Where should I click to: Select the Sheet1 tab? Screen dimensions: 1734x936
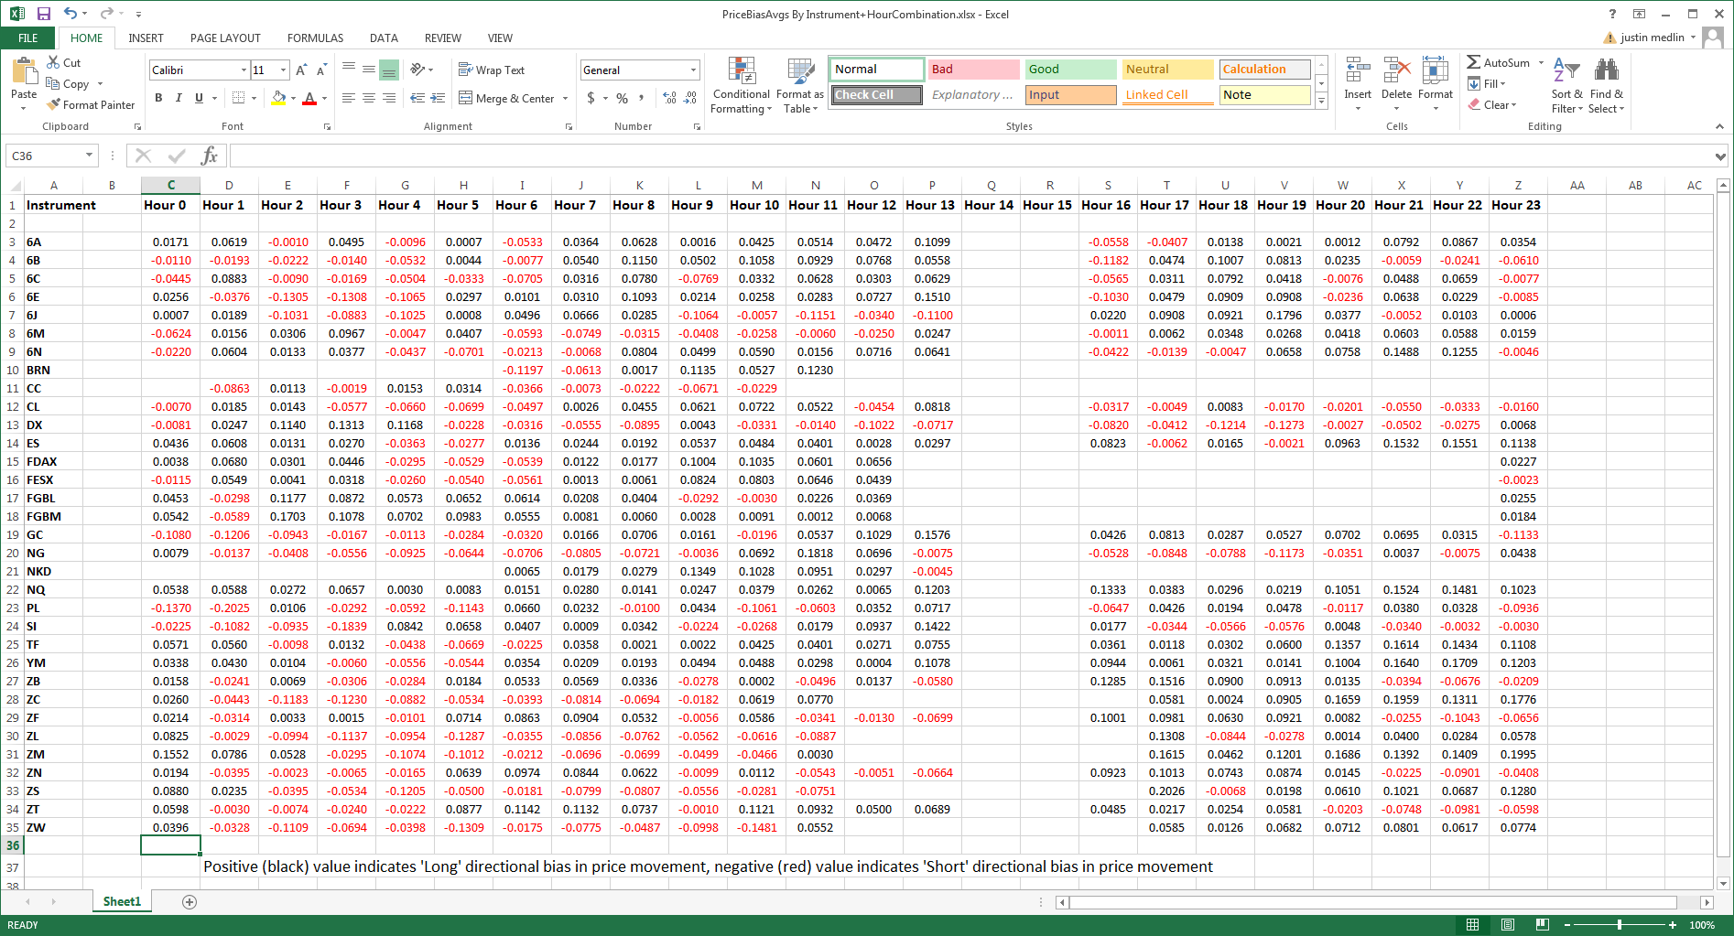point(122,902)
